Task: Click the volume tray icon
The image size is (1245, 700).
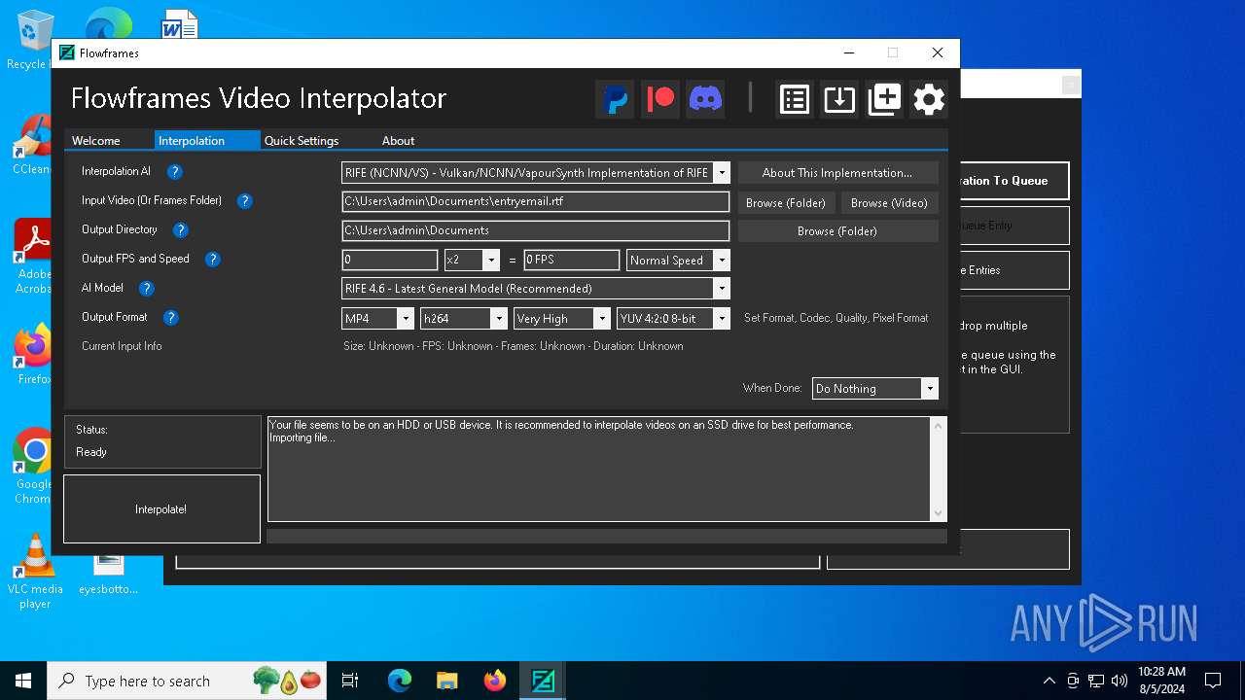Action: coord(1120,681)
